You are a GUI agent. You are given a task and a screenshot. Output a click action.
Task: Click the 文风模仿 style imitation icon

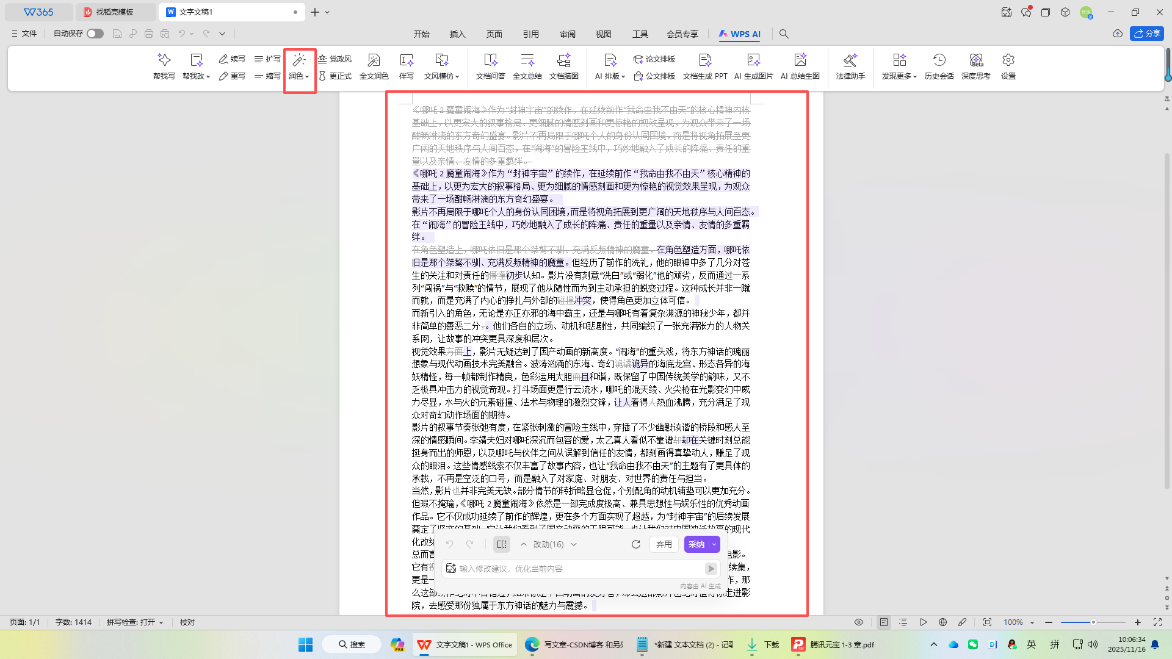point(441,66)
